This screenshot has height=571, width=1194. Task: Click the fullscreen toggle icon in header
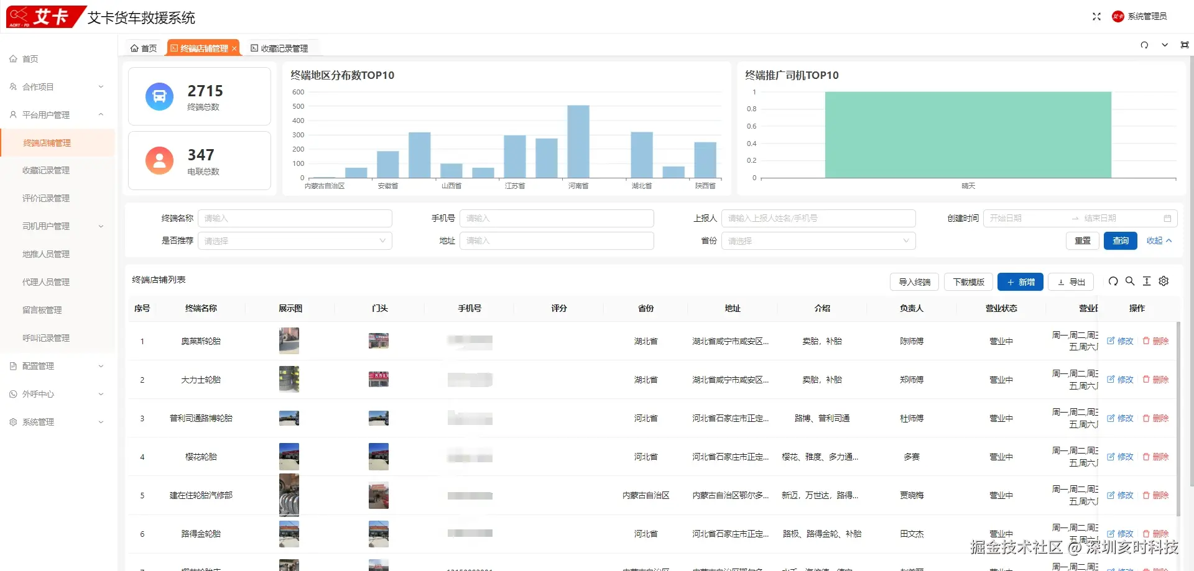point(1096,17)
